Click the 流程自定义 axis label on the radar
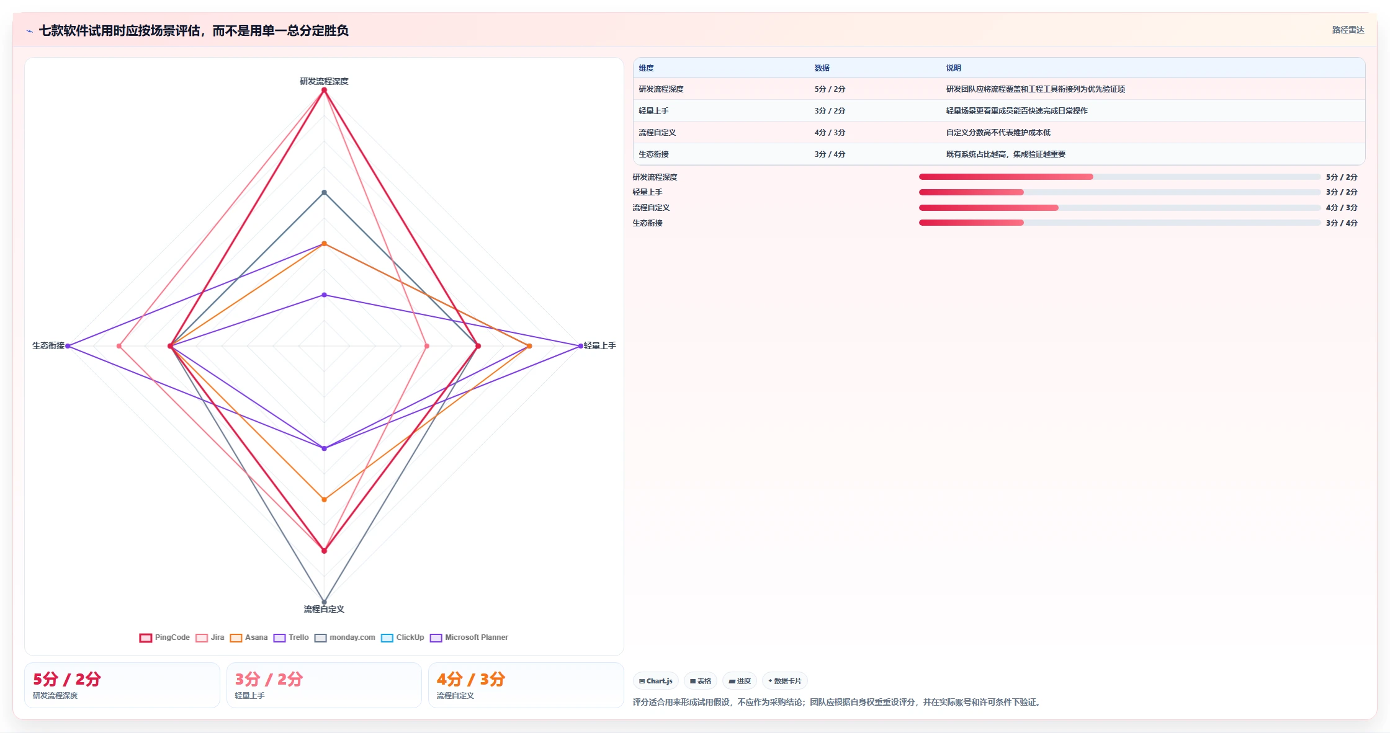The height and width of the screenshot is (733, 1390). click(x=324, y=609)
